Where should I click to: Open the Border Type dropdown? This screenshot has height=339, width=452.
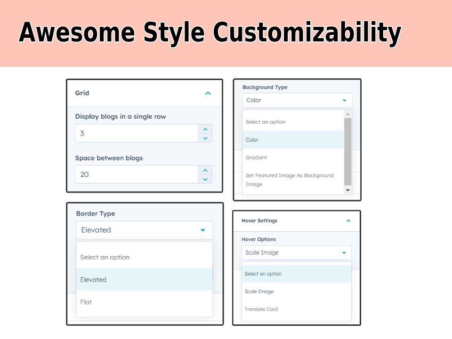(144, 230)
